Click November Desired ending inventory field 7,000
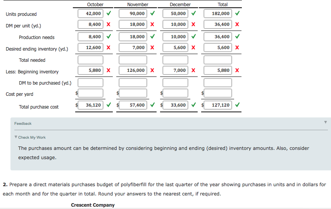This screenshot has width=331, height=209. (133, 48)
